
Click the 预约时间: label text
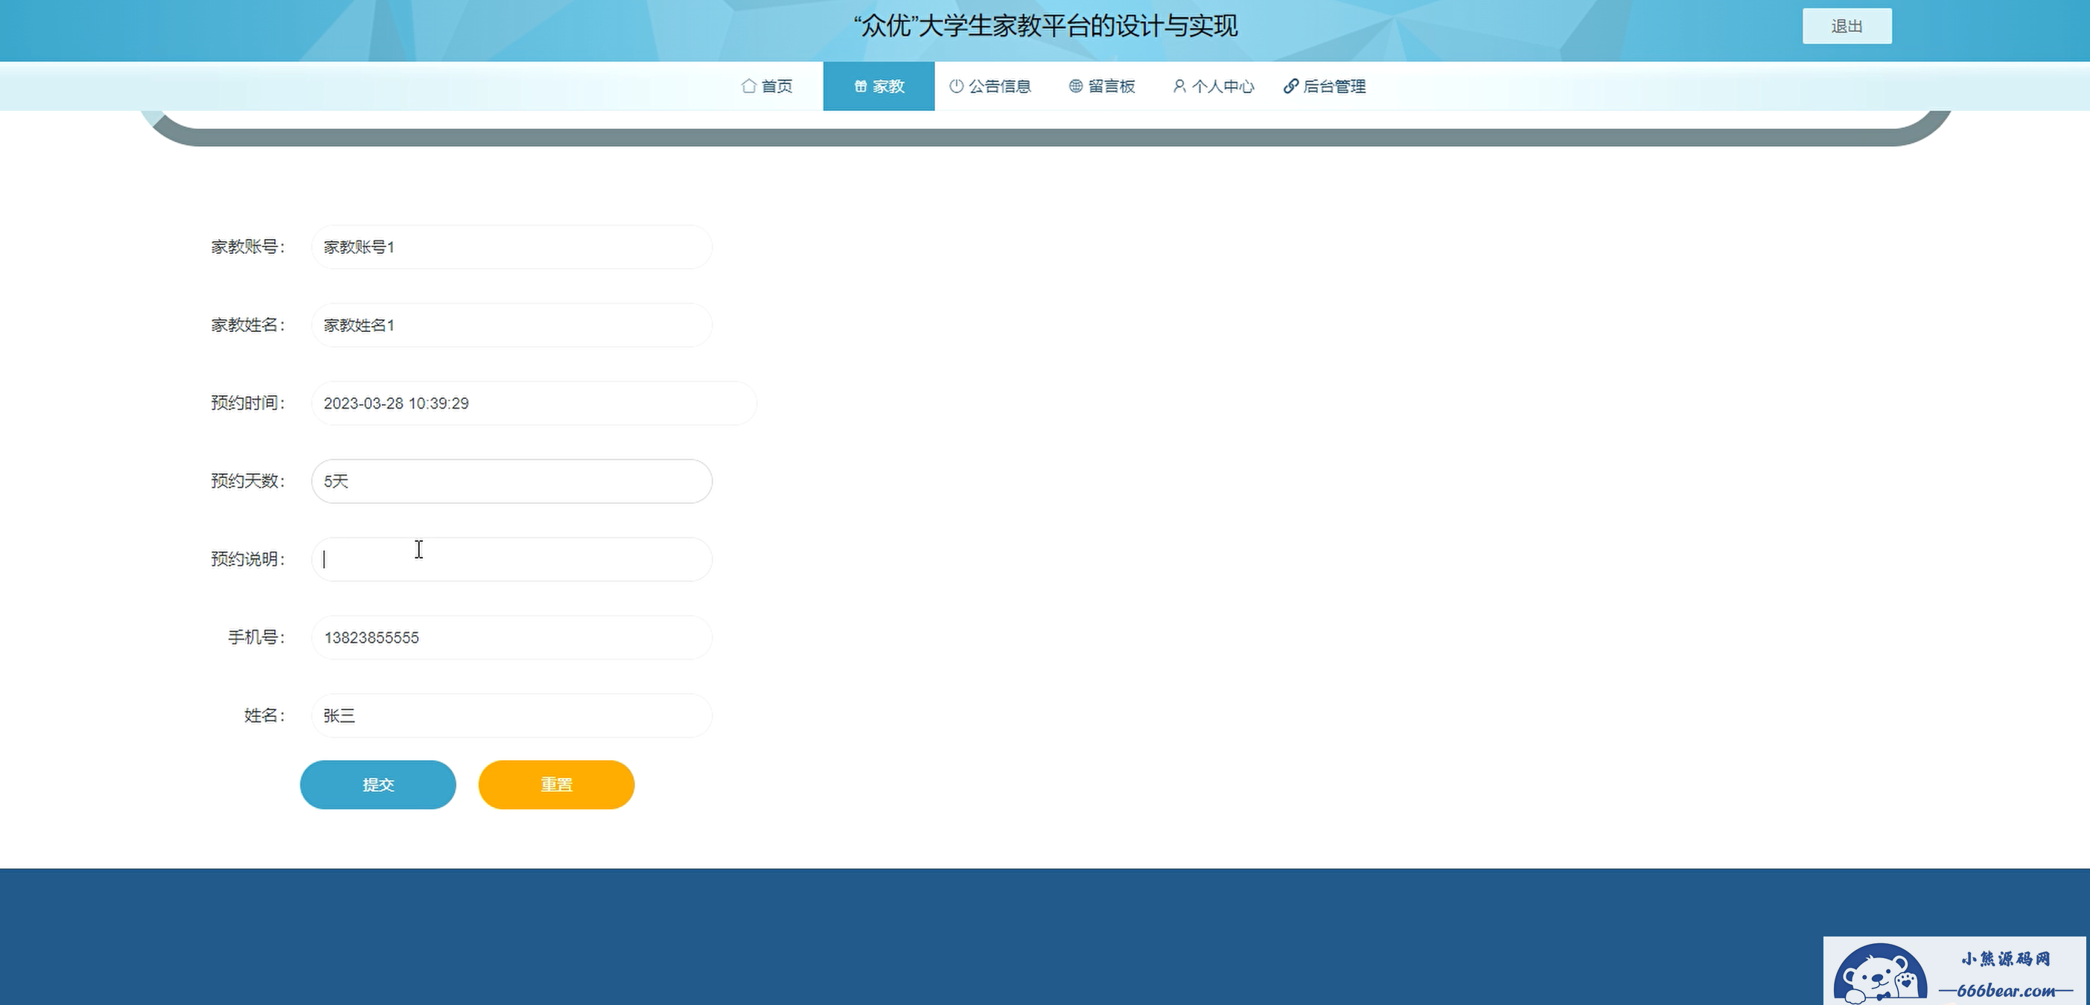point(248,403)
